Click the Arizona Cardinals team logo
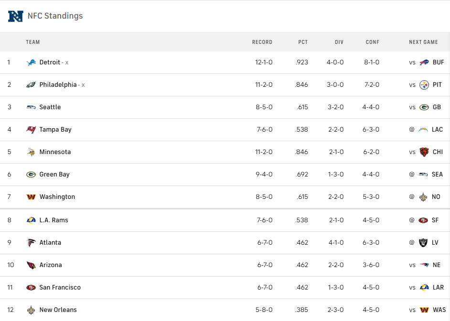The height and width of the screenshot is (321, 450). coord(31,265)
